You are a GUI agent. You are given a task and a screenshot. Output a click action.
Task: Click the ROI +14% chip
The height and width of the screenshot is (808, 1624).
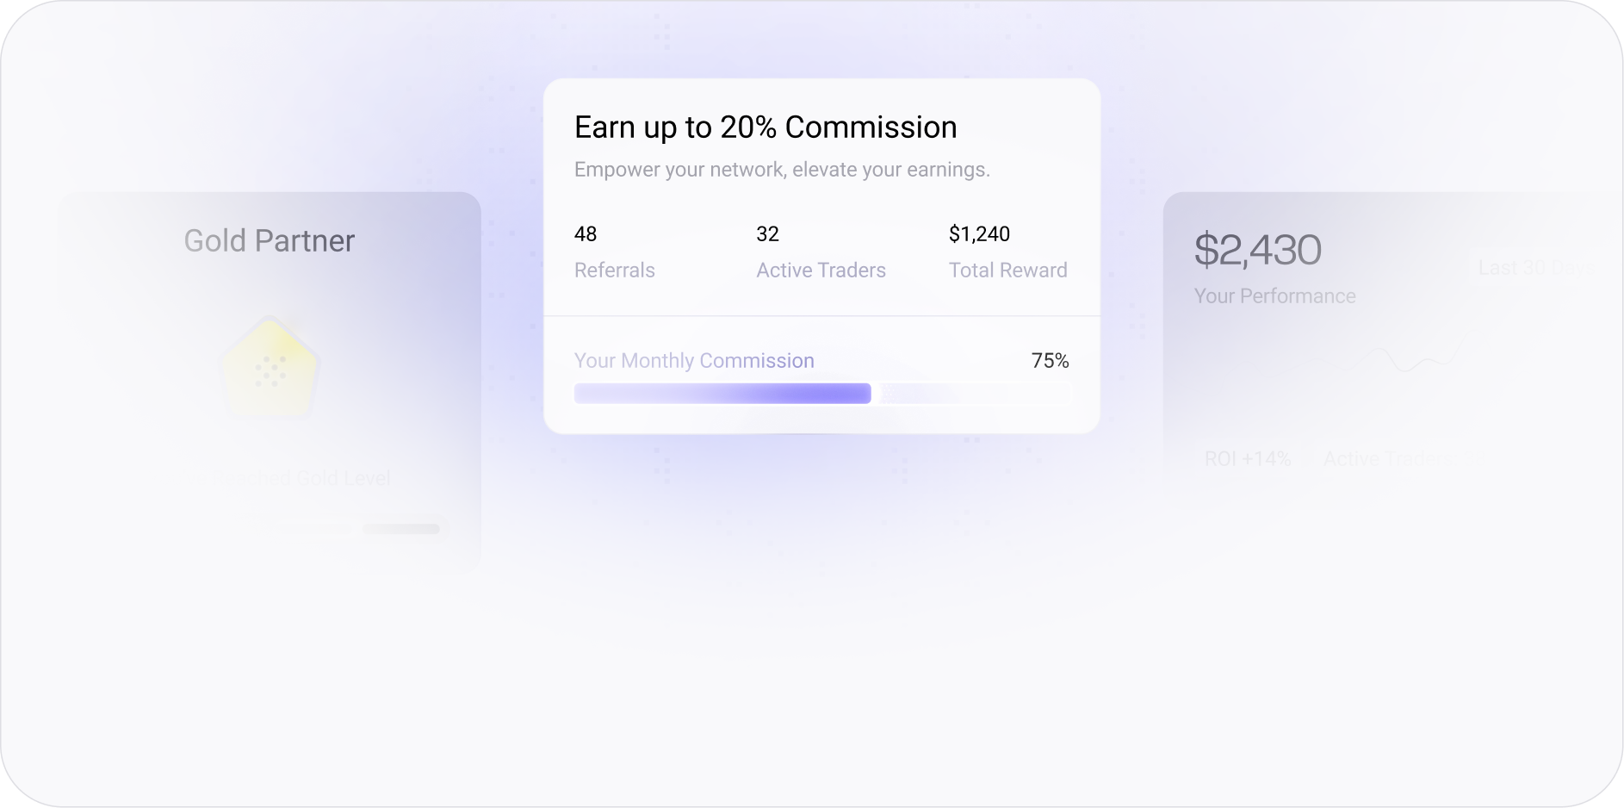point(1247,459)
